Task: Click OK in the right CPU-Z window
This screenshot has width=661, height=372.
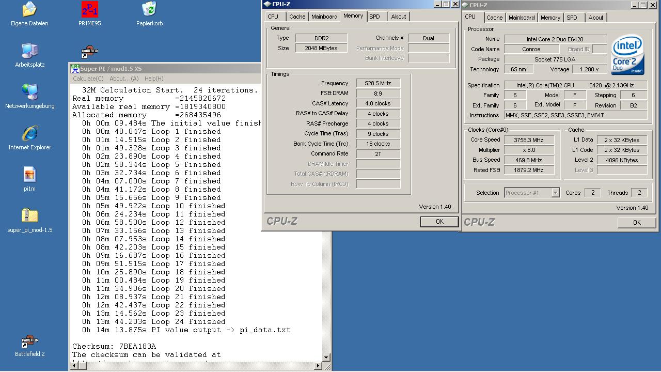Action: [x=637, y=222]
